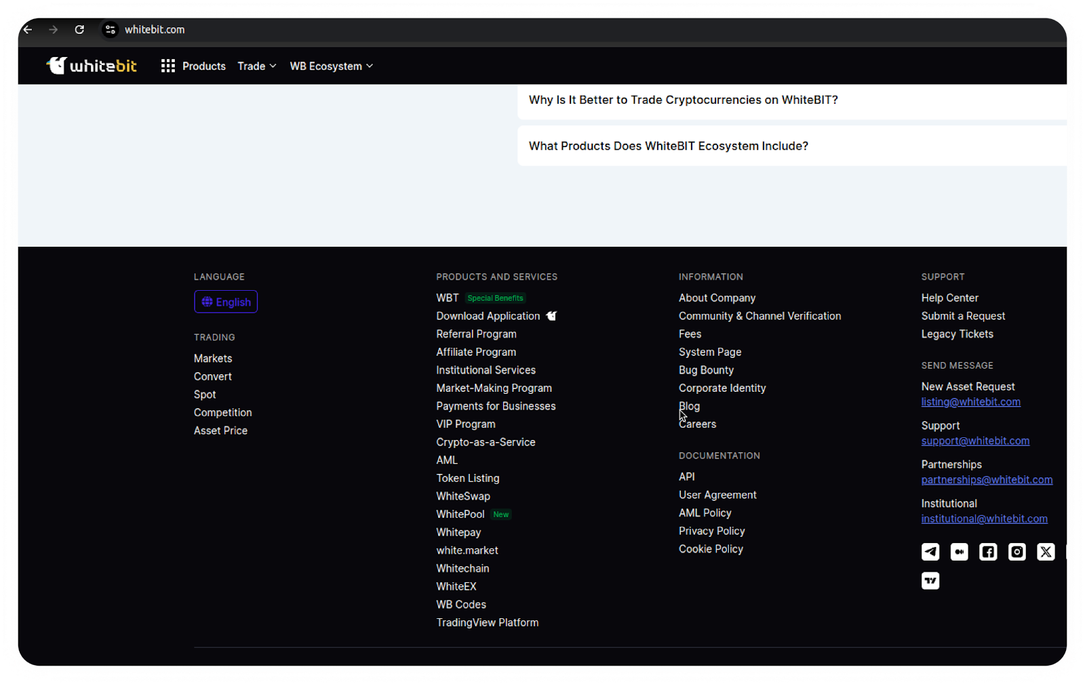The width and height of the screenshot is (1085, 684).
Task: Open the API documentation link
Action: tap(687, 477)
